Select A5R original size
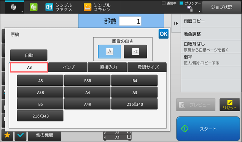Image resolution: width=242 pixels, height=142 pixels. pos(40,92)
